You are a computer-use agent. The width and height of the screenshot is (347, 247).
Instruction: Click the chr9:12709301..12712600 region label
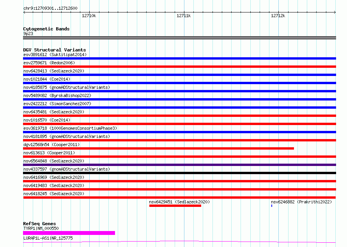(50, 9)
